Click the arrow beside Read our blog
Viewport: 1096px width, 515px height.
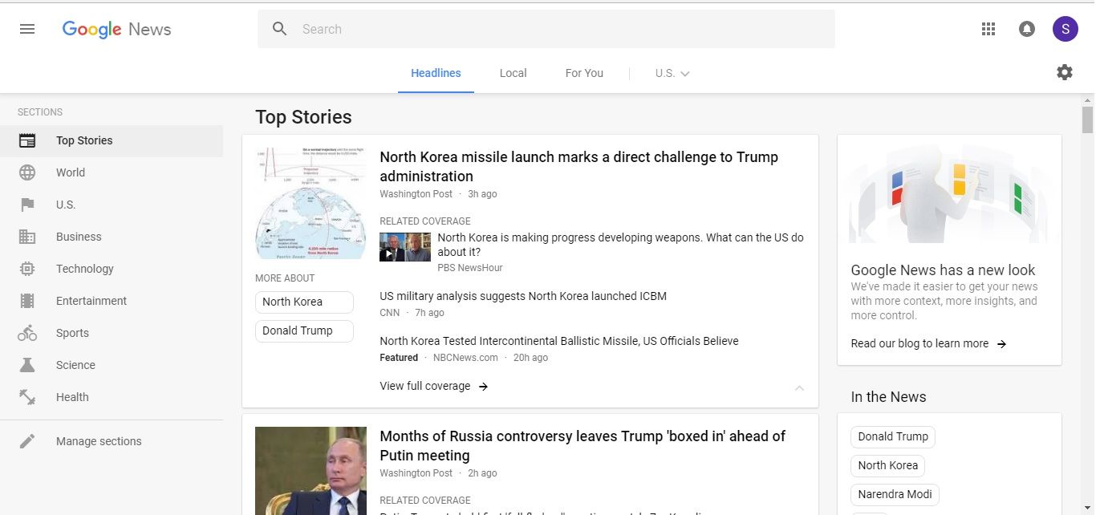(1001, 343)
